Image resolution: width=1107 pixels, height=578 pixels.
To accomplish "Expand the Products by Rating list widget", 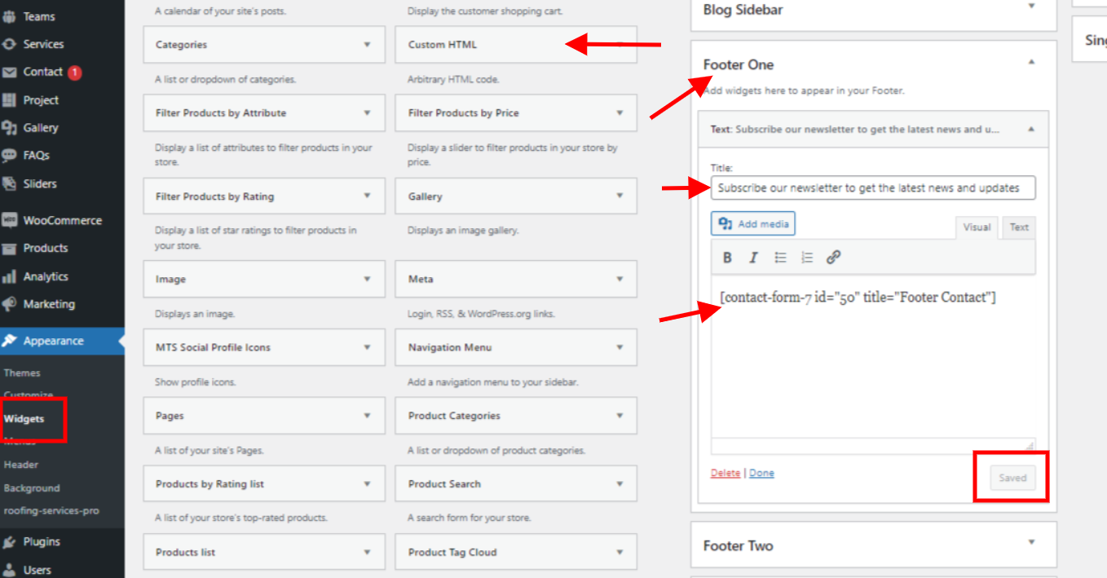I will click(367, 484).
